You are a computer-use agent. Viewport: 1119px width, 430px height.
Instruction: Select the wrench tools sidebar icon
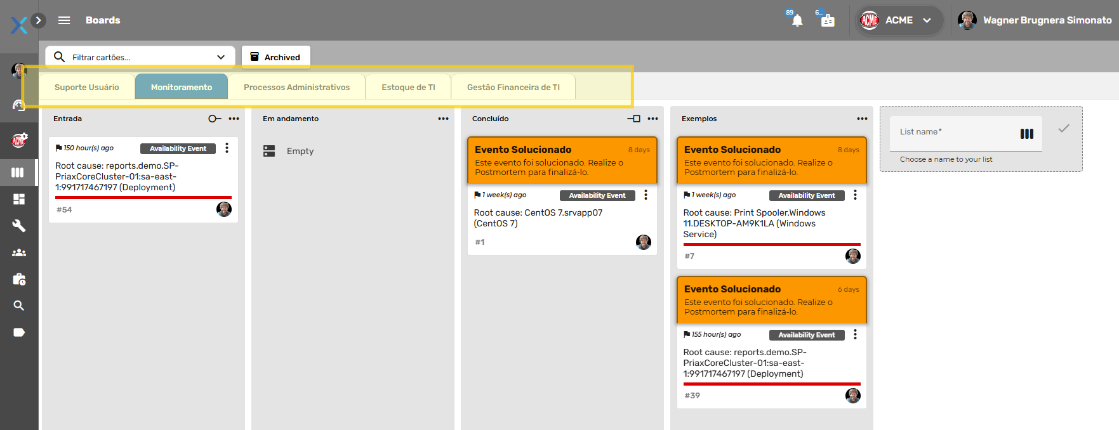pyautogui.click(x=19, y=226)
